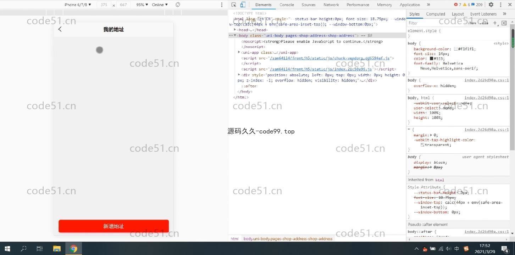Expand the head element node

click(x=235, y=30)
